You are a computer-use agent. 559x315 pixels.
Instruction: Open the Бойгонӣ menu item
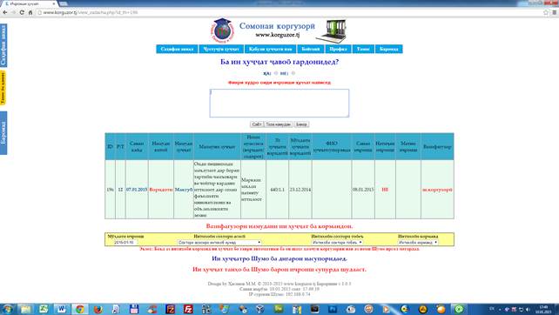point(310,50)
